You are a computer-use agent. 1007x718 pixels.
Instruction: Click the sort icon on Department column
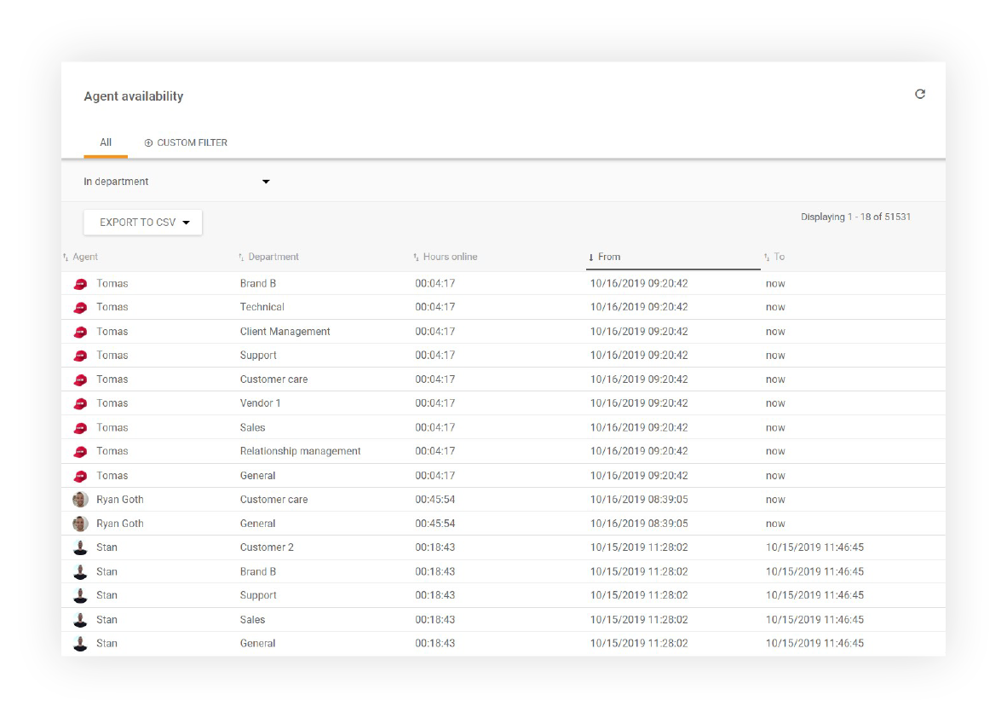tap(240, 256)
